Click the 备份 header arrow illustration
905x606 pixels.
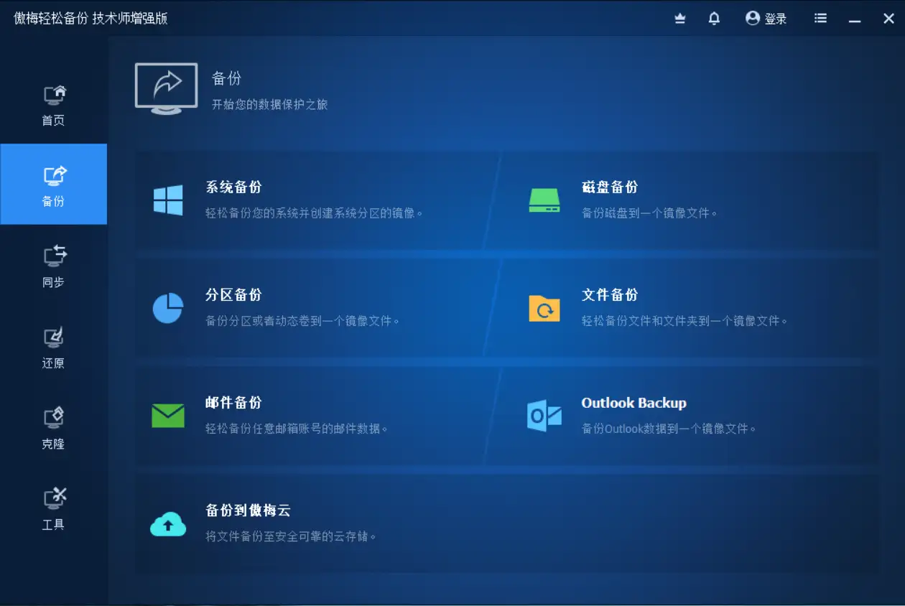tap(166, 88)
